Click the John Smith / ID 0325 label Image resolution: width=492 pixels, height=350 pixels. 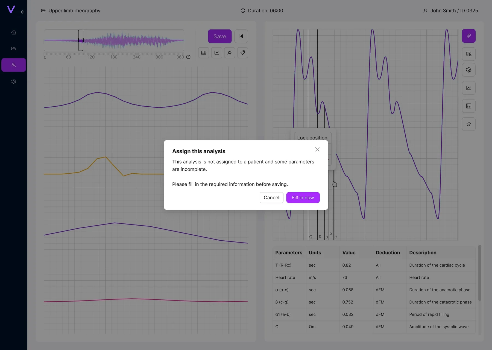coord(454,11)
